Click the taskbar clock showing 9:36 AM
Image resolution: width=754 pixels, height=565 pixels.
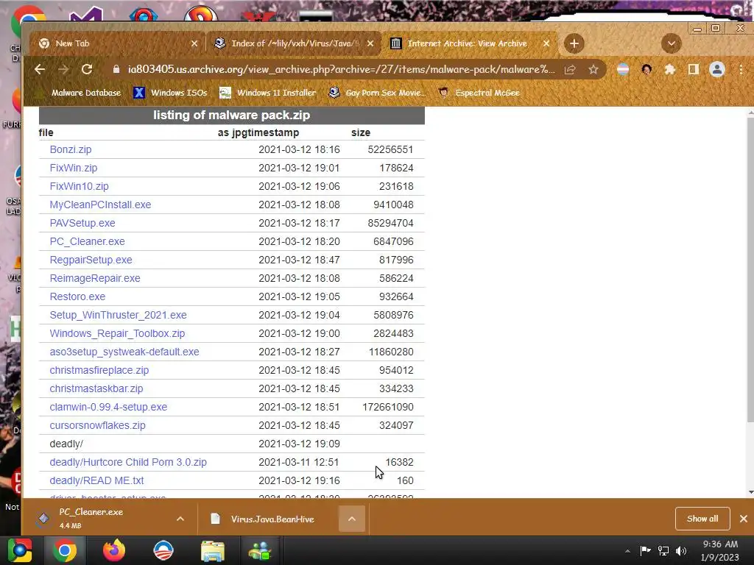720,550
